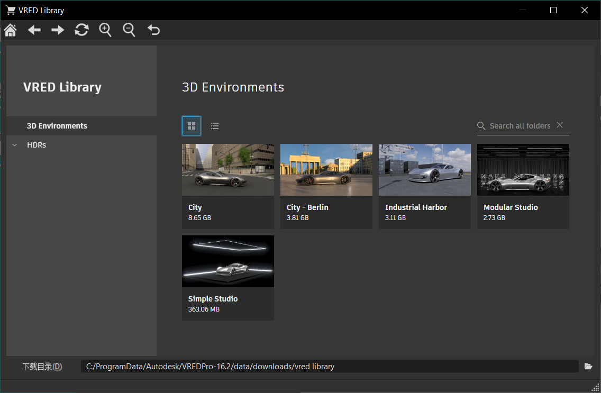Click the window resize grip corner
601x393 pixels.
(596, 388)
